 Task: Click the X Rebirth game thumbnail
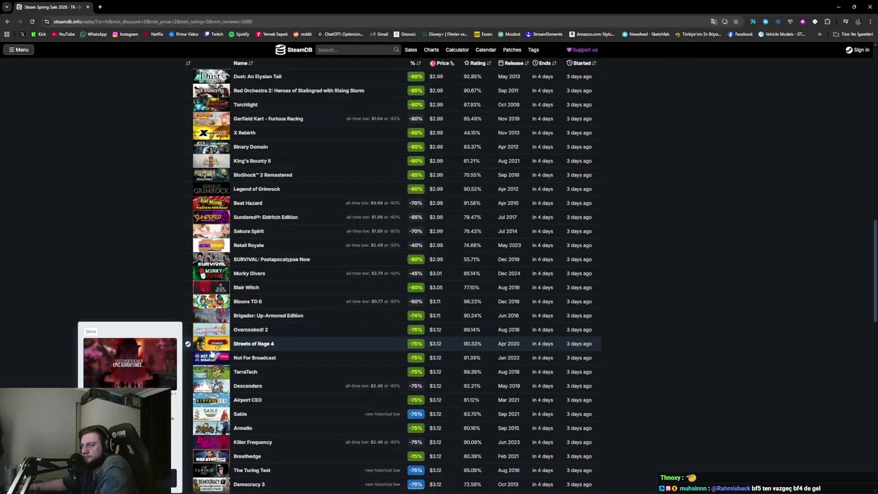click(x=211, y=132)
